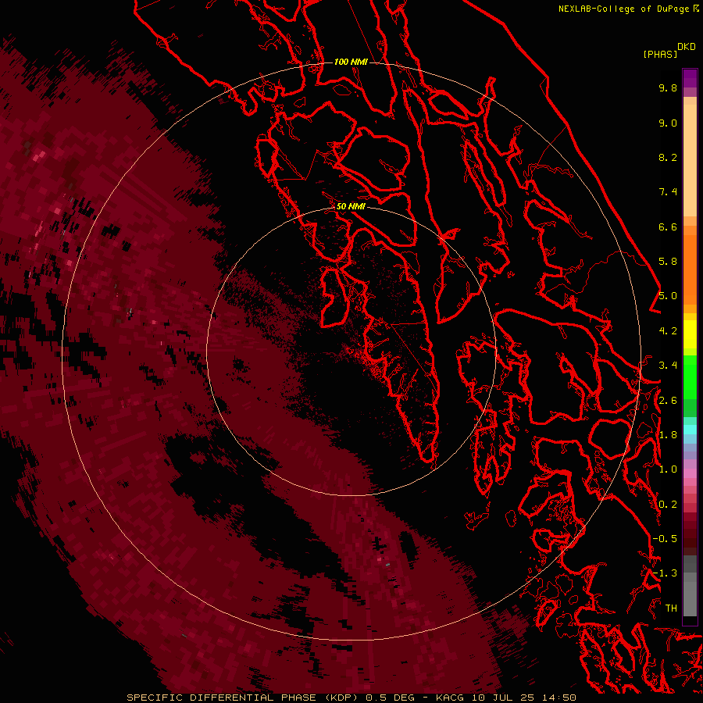
Task: Select the 3.4 scale value
Action: click(668, 366)
